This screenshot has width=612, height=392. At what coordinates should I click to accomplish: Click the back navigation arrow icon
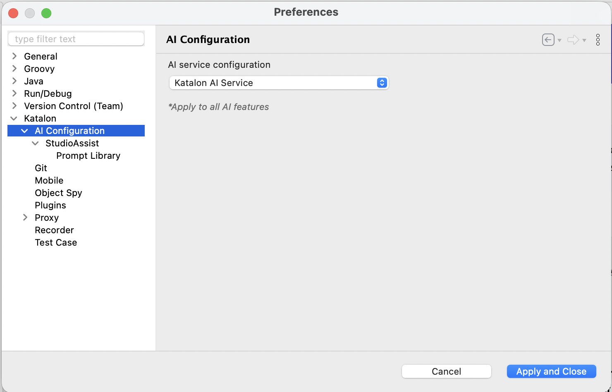point(548,39)
